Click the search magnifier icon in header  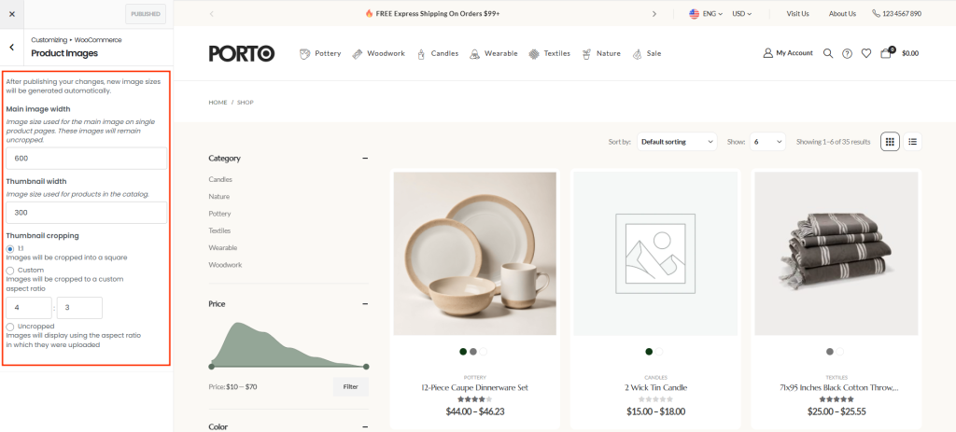click(x=828, y=53)
